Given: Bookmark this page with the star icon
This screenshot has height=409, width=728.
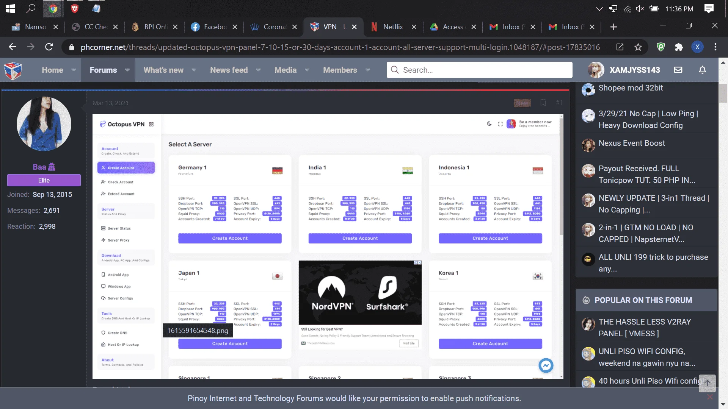Looking at the screenshot, I should tap(638, 47).
